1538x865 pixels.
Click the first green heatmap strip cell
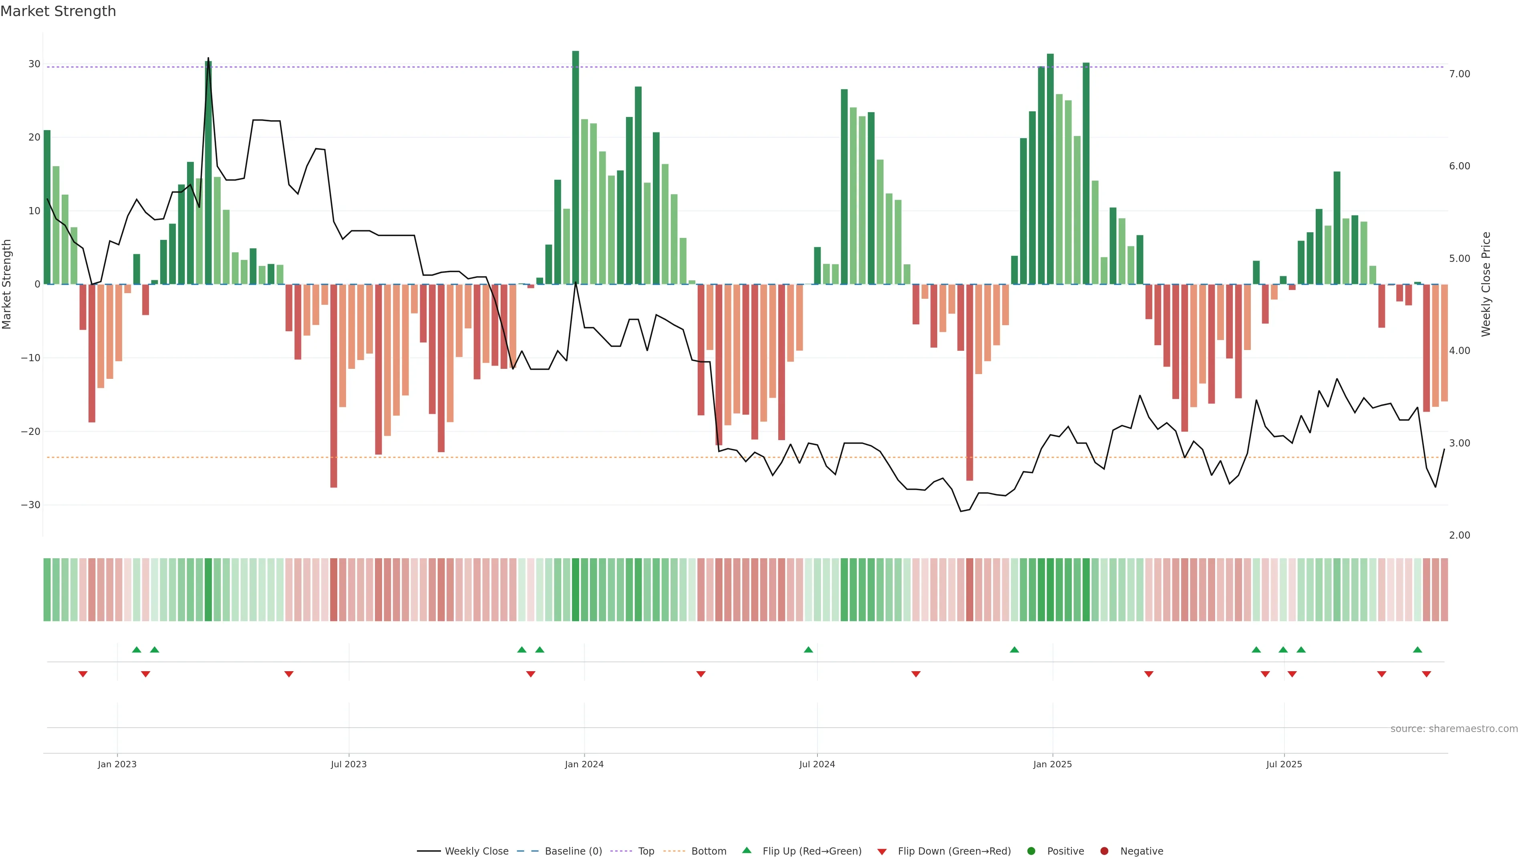click(47, 589)
